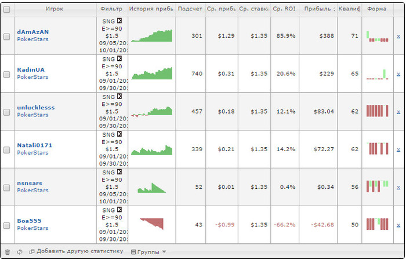Toggle the select-all checkbox in header
Screen dimensions: 406x260
pos(7,9)
